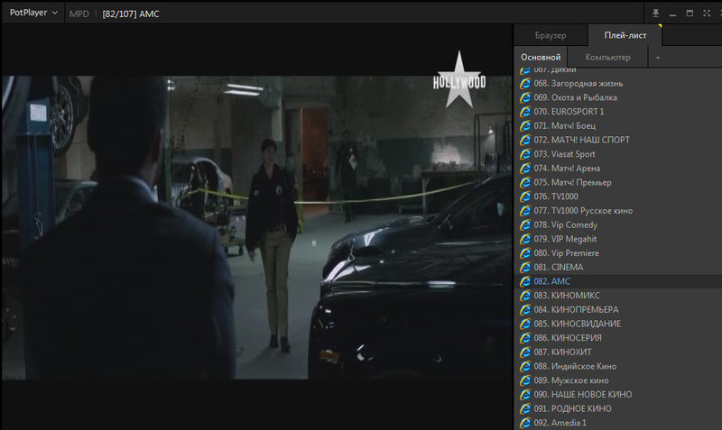Select channel 084. КИНОПРЕМЬЕРА

618,309
